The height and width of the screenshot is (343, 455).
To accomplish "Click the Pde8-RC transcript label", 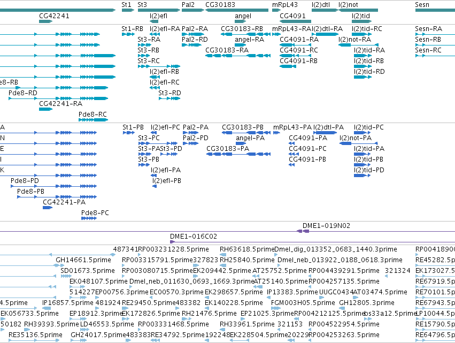I will [x=92, y=115].
